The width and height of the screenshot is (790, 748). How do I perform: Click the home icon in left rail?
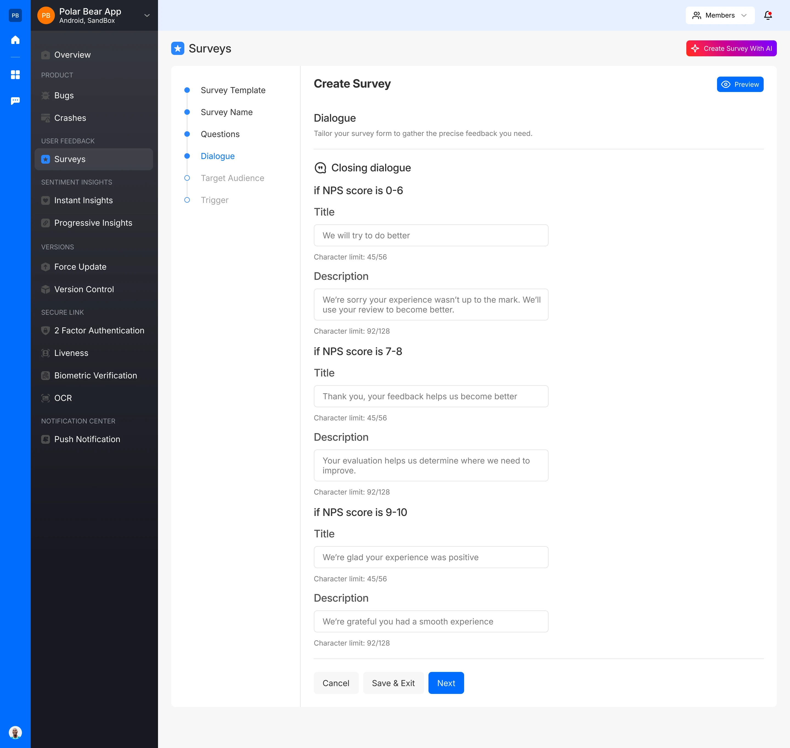tap(15, 40)
